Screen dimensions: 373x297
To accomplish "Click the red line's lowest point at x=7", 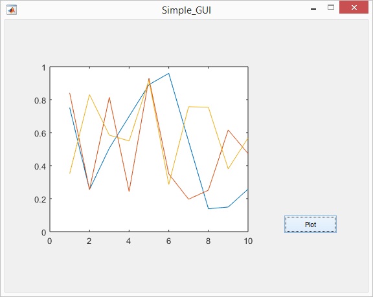I will coord(188,199).
